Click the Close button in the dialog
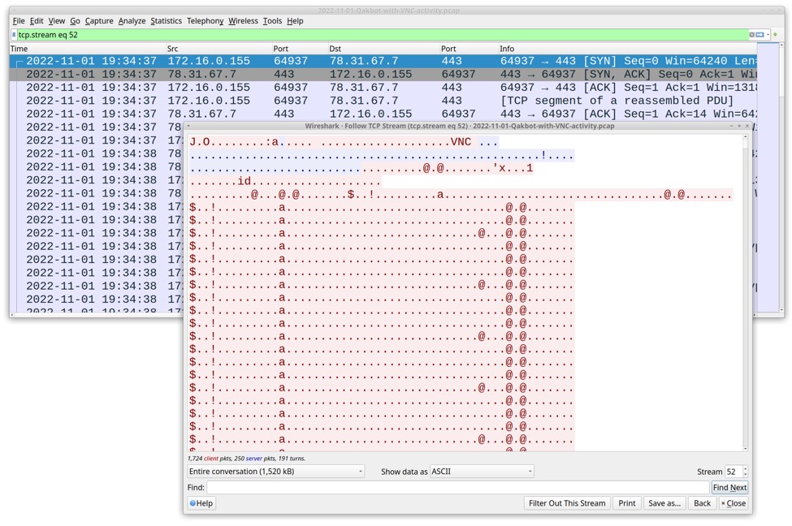Viewport: 792px width, 526px height. [x=734, y=503]
